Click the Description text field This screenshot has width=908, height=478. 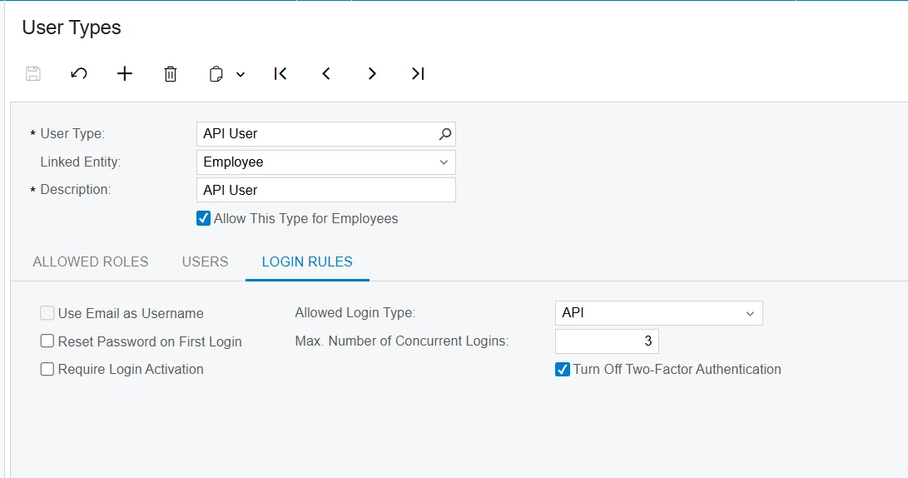pyautogui.click(x=325, y=190)
